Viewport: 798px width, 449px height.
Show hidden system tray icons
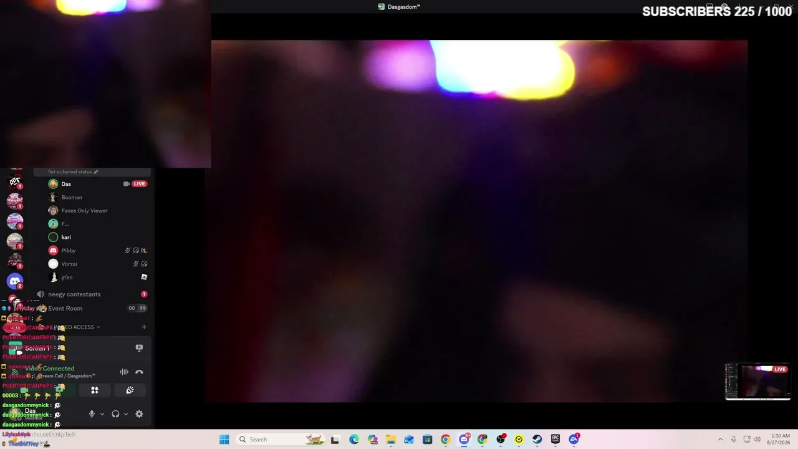click(x=720, y=440)
